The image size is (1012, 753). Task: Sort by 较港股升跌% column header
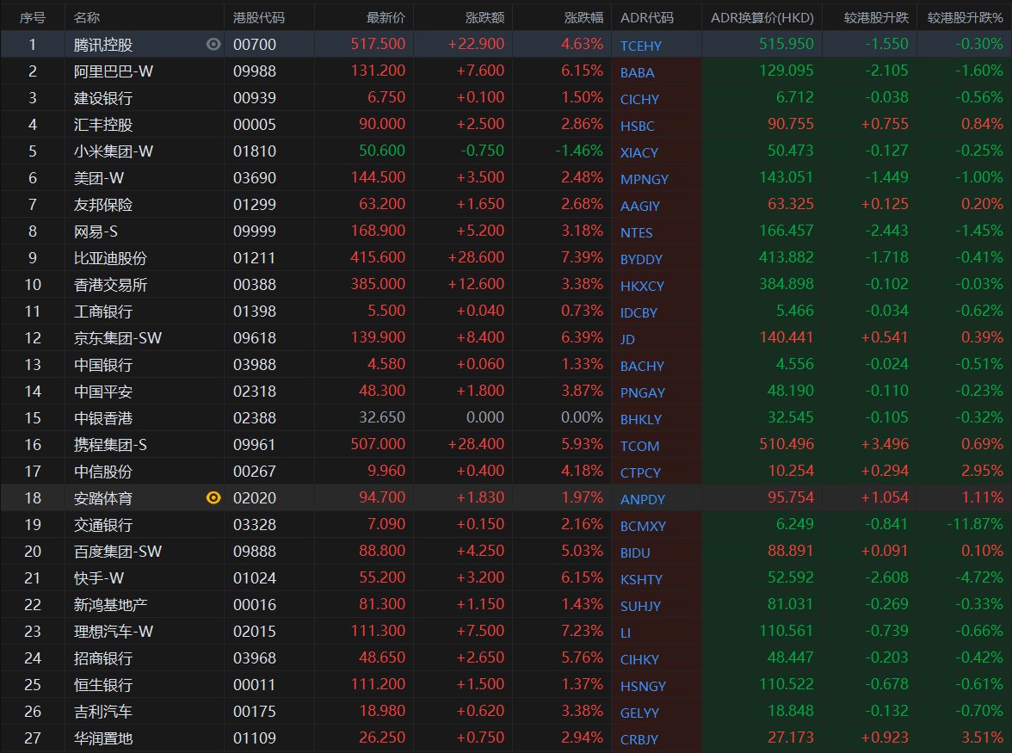965,17
